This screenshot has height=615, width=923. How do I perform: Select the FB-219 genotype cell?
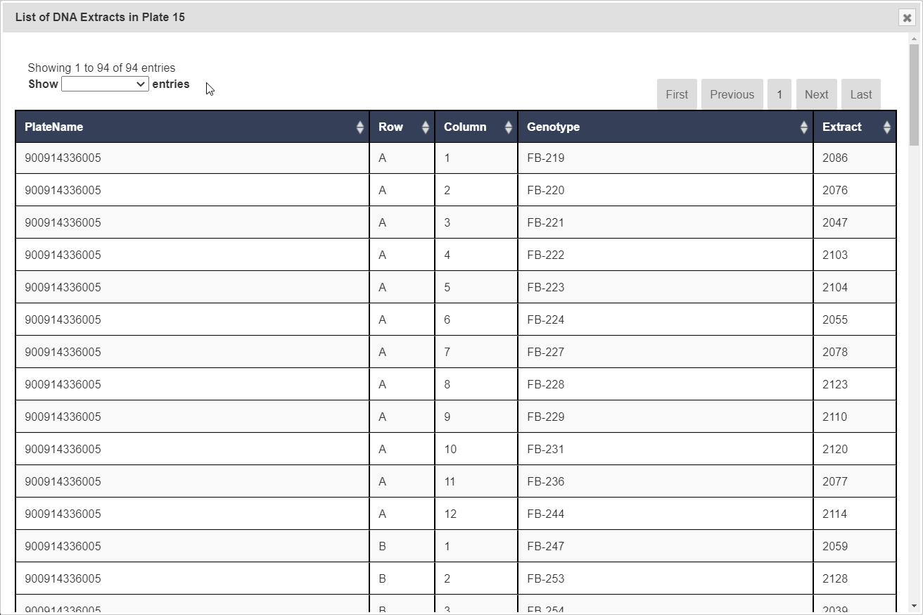pos(545,158)
